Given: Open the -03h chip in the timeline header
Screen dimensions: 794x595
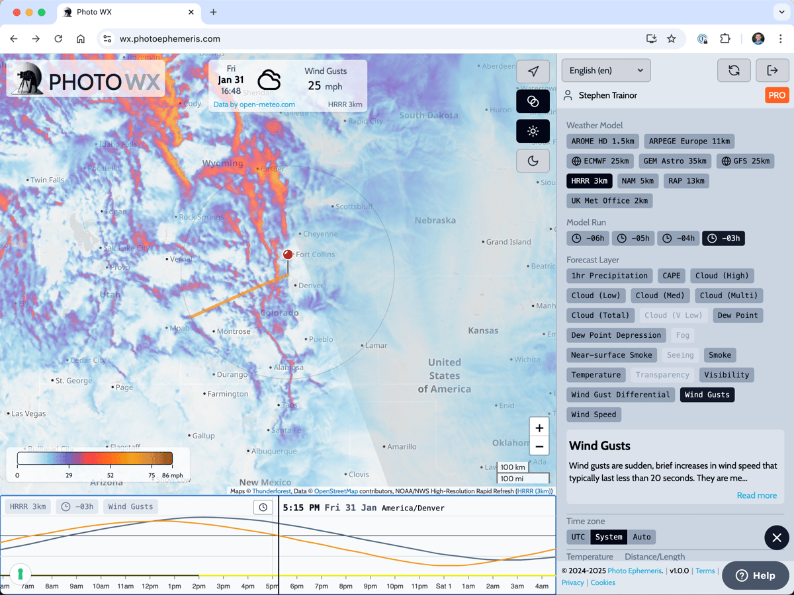Looking at the screenshot, I should click(x=77, y=507).
